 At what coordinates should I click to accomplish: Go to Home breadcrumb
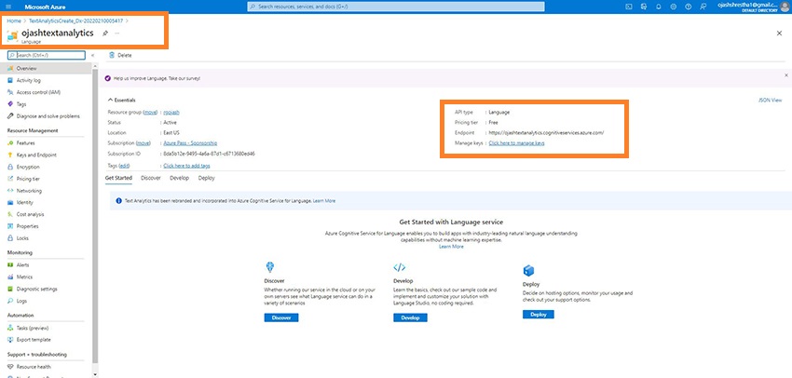(14, 21)
